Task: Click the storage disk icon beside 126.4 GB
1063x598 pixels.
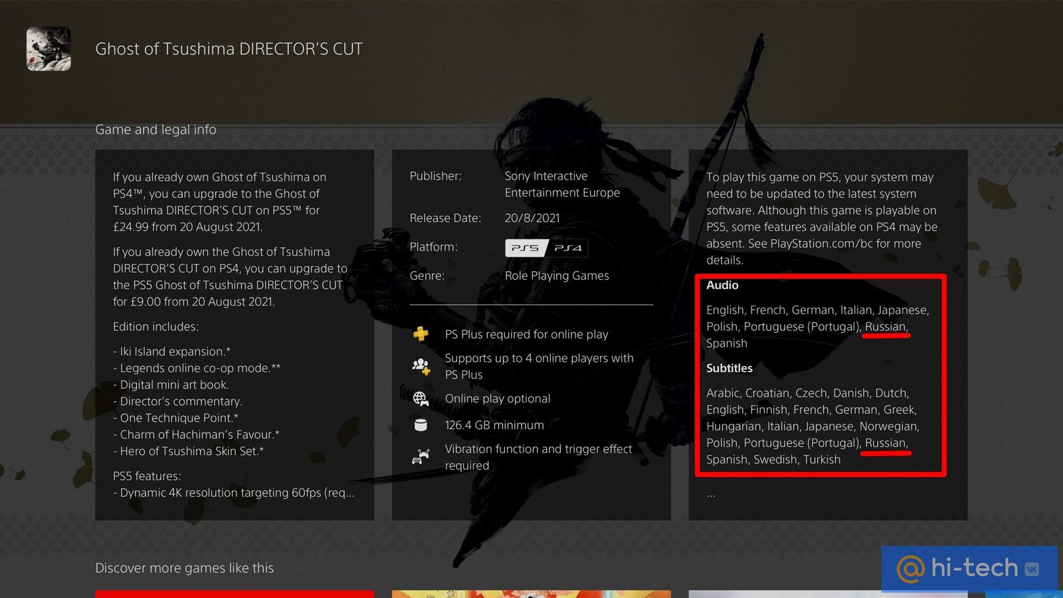Action: pos(421,425)
